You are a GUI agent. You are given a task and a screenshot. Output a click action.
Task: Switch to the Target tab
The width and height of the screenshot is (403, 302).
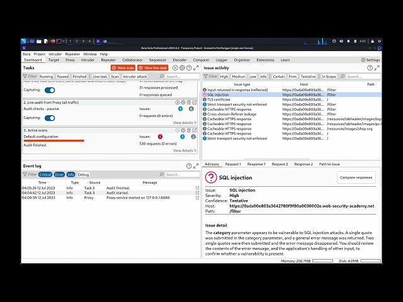click(54, 60)
